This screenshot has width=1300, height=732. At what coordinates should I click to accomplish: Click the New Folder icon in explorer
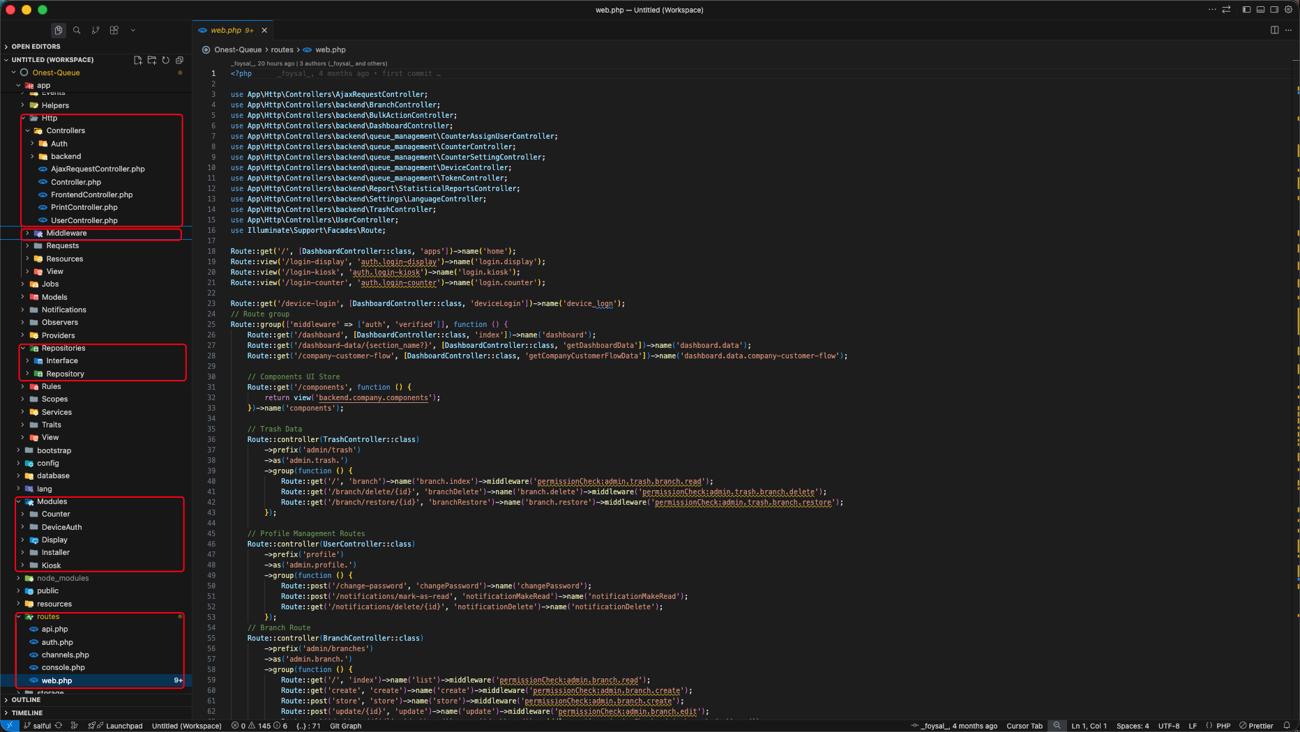(152, 60)
